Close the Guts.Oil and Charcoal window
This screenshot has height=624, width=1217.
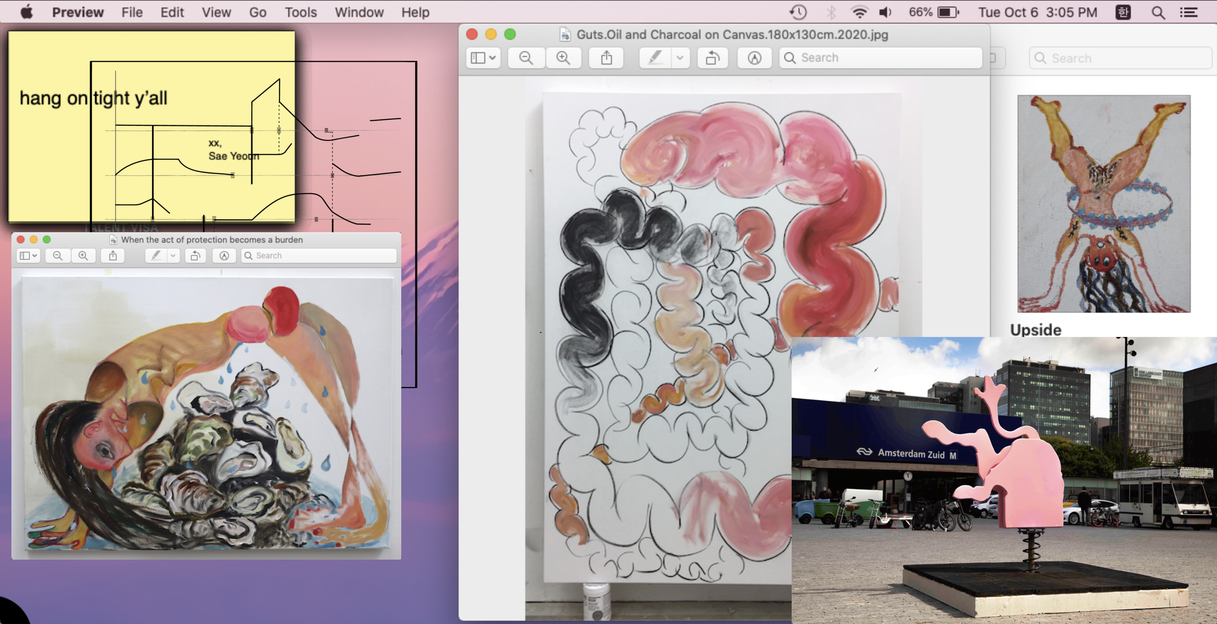click(471, 34)
